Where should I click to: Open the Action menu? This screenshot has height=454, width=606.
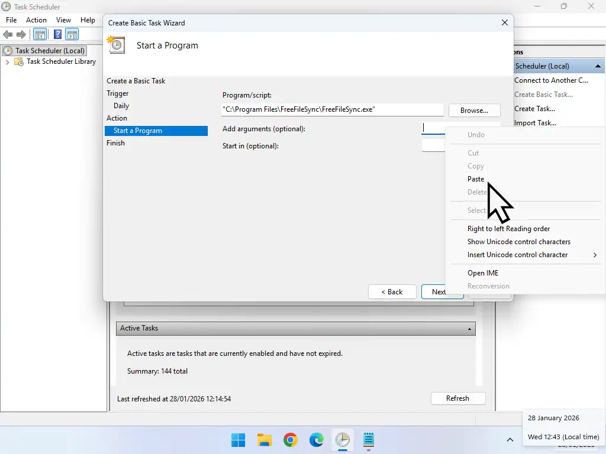coord(36,20)
